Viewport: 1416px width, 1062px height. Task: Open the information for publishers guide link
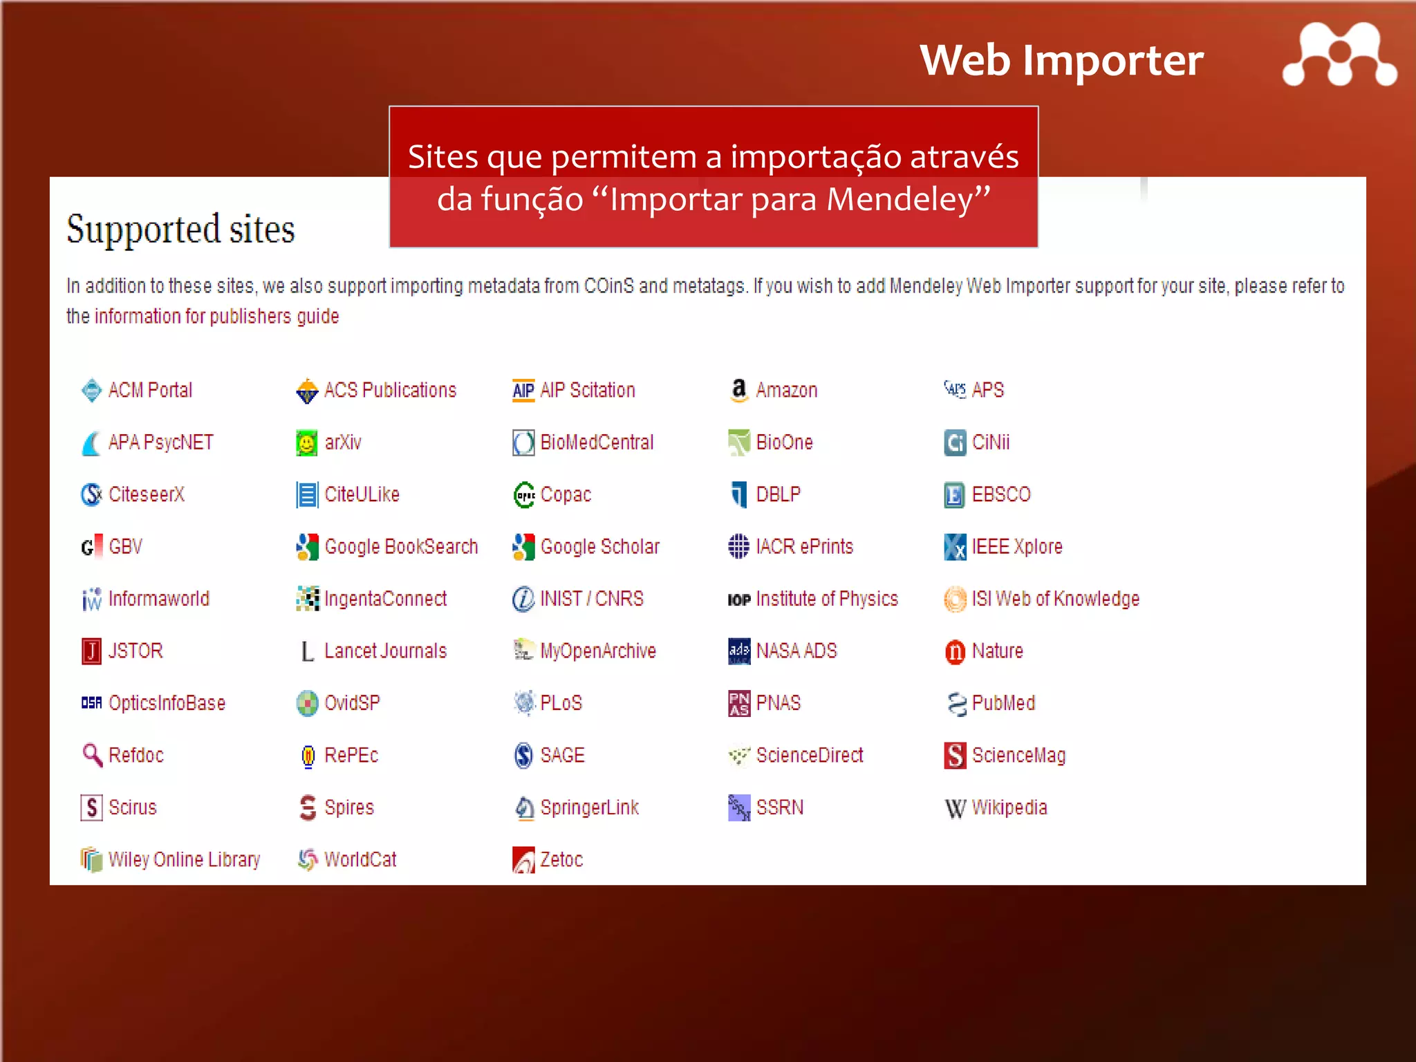216,317
